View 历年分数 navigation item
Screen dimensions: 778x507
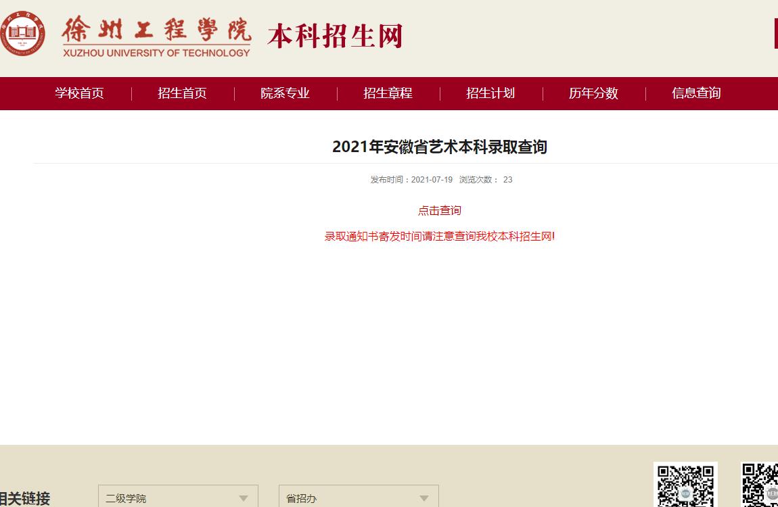593,93
